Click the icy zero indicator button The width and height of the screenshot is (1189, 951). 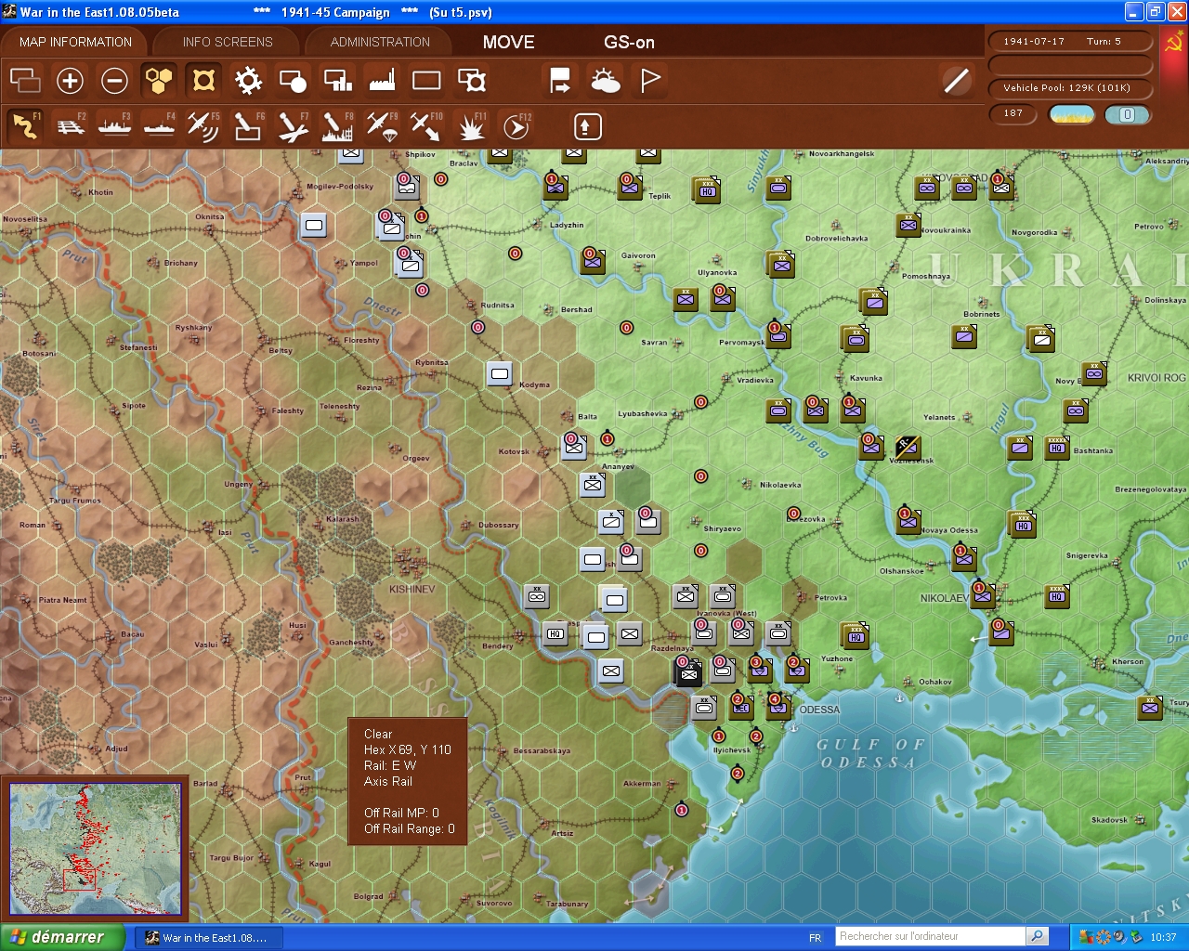coord(1128,114)
